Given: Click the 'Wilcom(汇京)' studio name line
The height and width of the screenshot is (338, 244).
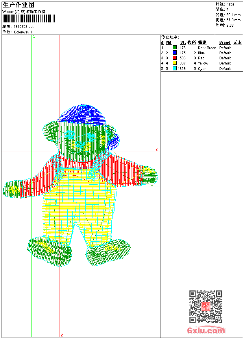Looking at the screenshot, I should [x=24, y=12].
